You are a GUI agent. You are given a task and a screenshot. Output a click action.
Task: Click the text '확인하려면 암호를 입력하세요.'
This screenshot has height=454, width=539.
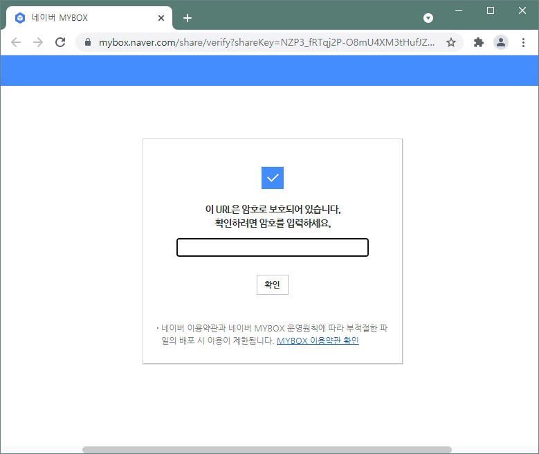[x=273, y=224]
